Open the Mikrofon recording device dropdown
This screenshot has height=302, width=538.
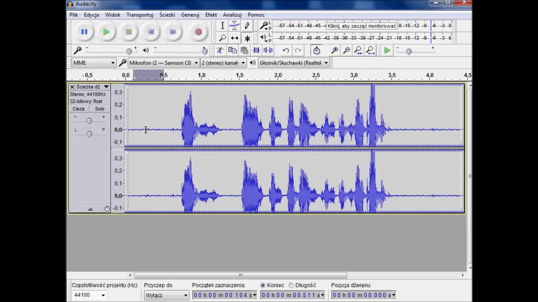pyautogui.click(x=164, y=62)
